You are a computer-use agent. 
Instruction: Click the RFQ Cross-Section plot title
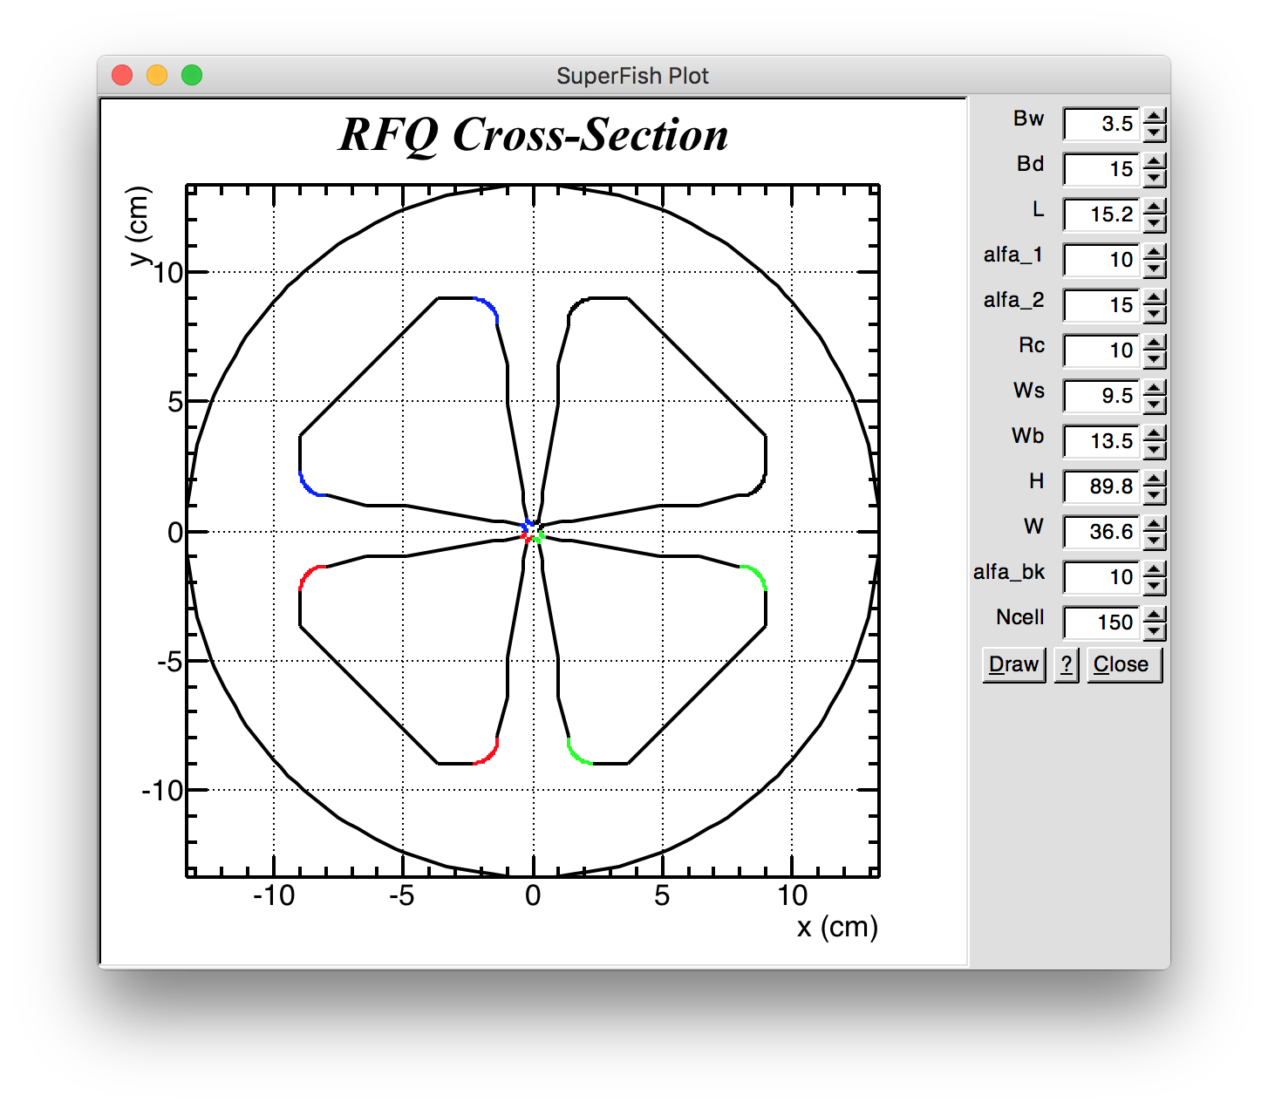pos(533,135)
